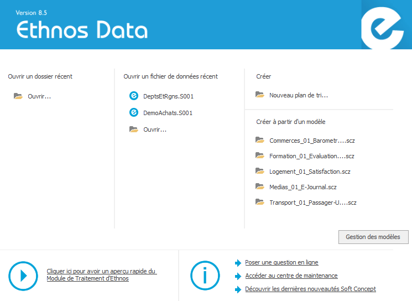This screenshot has height=301, width=412.
Task: Click the Ethnos 'e' logo in the header
Action: (x=383, y=28)
